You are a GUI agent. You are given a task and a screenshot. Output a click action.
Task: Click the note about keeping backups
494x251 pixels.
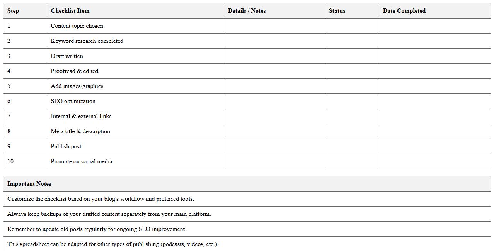click(x=109, y=214)
